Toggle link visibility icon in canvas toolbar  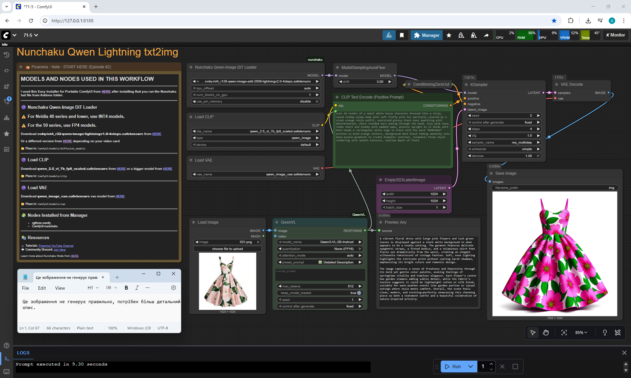618,333
